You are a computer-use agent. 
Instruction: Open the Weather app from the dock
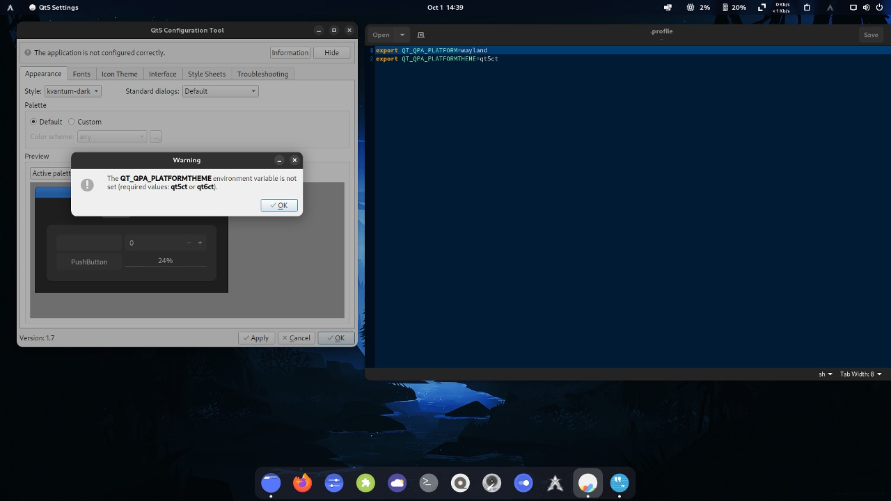coord(397,482)
